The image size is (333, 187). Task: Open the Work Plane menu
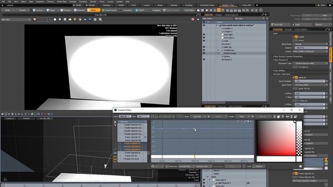[188, 10]
